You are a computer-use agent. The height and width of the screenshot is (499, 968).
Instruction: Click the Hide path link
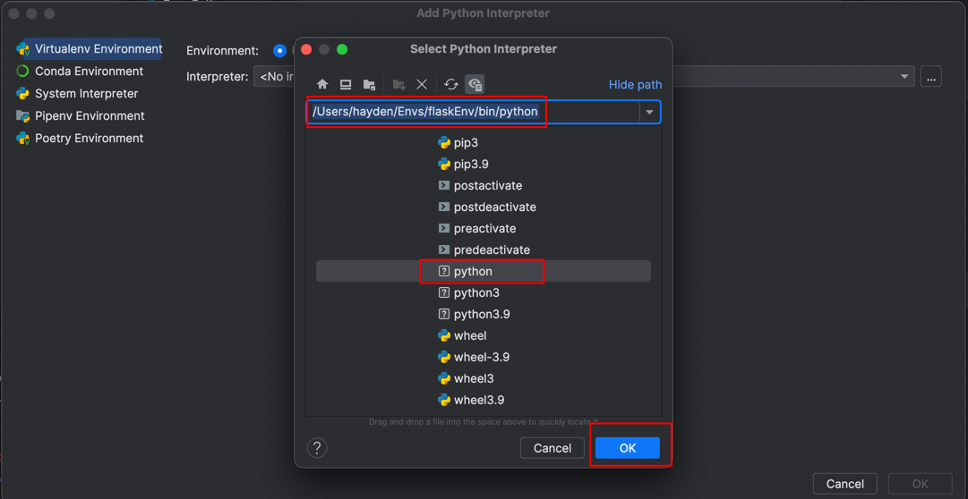coord(635,84)
